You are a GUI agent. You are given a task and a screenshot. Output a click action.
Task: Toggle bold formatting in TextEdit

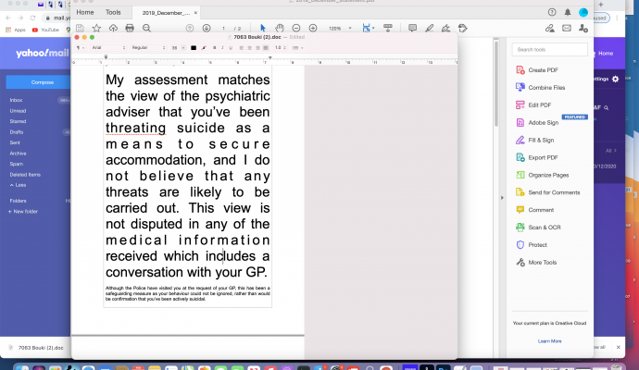coord(212,47)
